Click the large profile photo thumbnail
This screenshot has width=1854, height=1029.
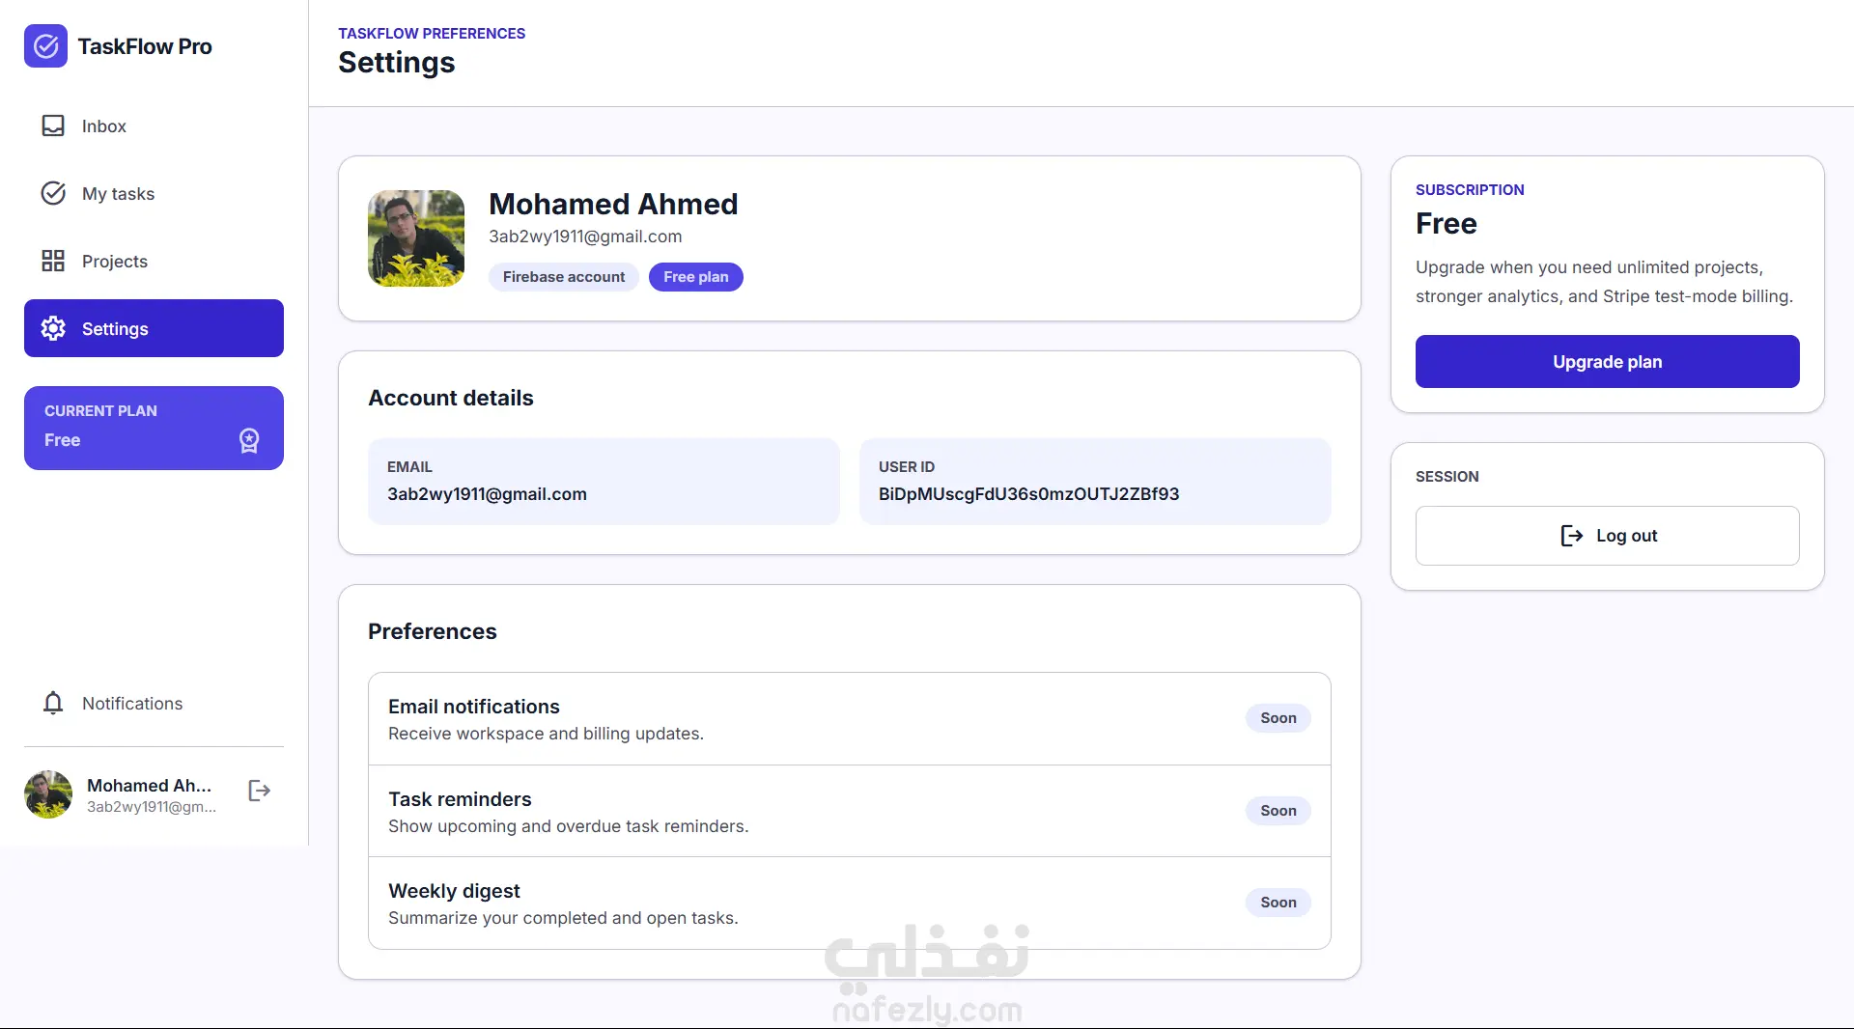(416, 238)
